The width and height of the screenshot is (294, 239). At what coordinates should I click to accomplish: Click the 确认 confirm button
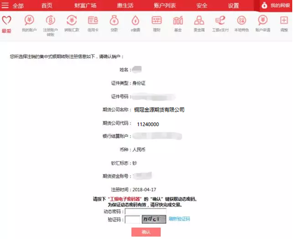pyautogui.click(x=146, y=232)
